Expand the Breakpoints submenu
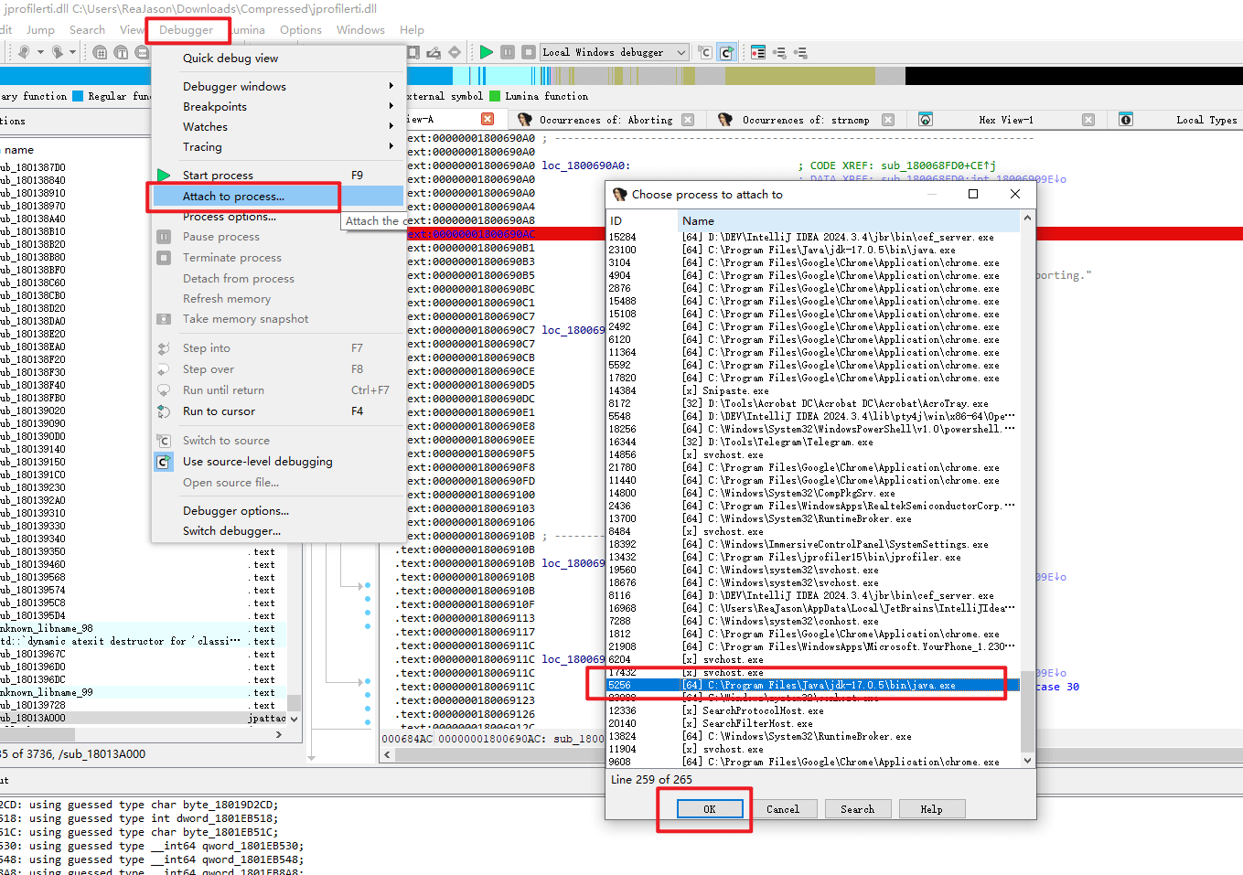This screenshot has height=875, width=1243. point(278,106)
